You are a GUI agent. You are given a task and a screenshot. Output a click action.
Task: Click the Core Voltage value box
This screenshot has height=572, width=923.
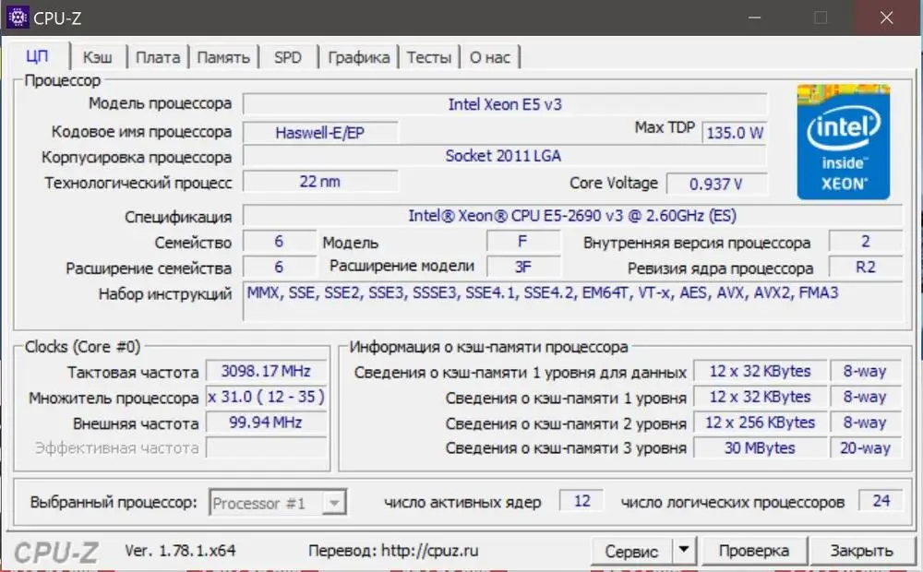(x=716, y=184)
